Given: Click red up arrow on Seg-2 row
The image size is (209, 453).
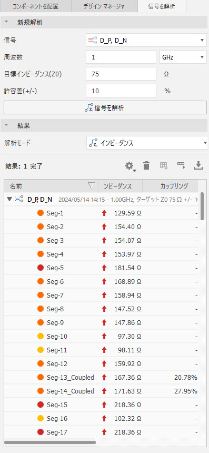Looking at the screenshot, I should (x=104, y=227).
